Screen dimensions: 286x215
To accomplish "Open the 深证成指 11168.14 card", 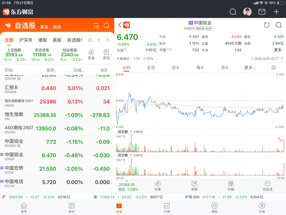I will (x=42, y=55).
